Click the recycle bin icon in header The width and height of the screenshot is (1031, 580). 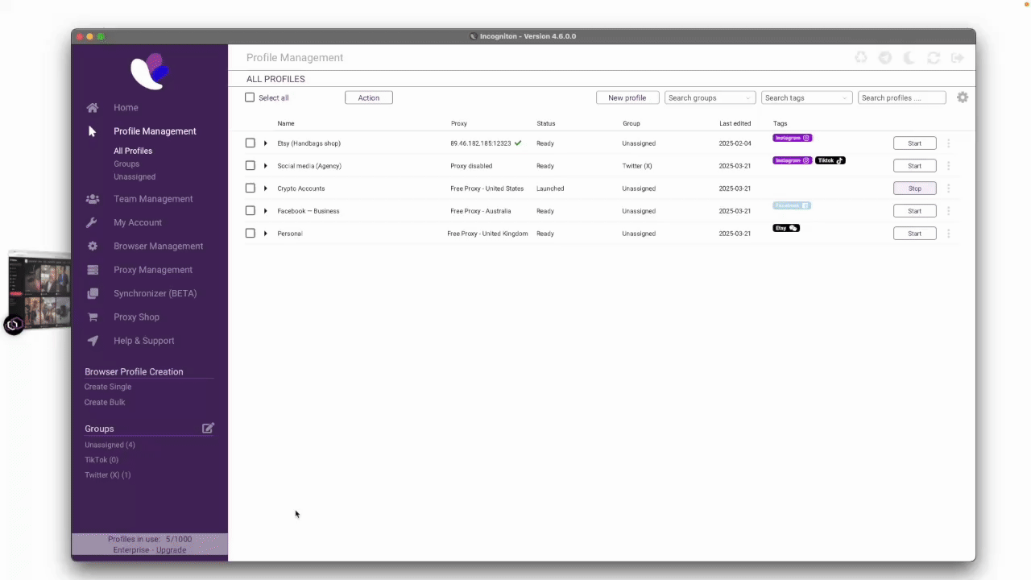(x=861, y=58)
